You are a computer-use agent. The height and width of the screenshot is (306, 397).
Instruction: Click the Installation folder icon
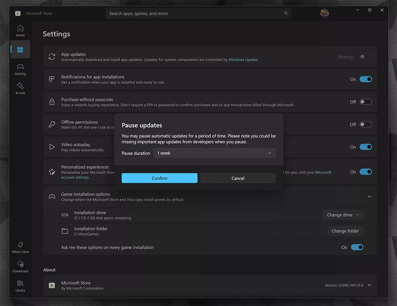click(x=65, y=231)
